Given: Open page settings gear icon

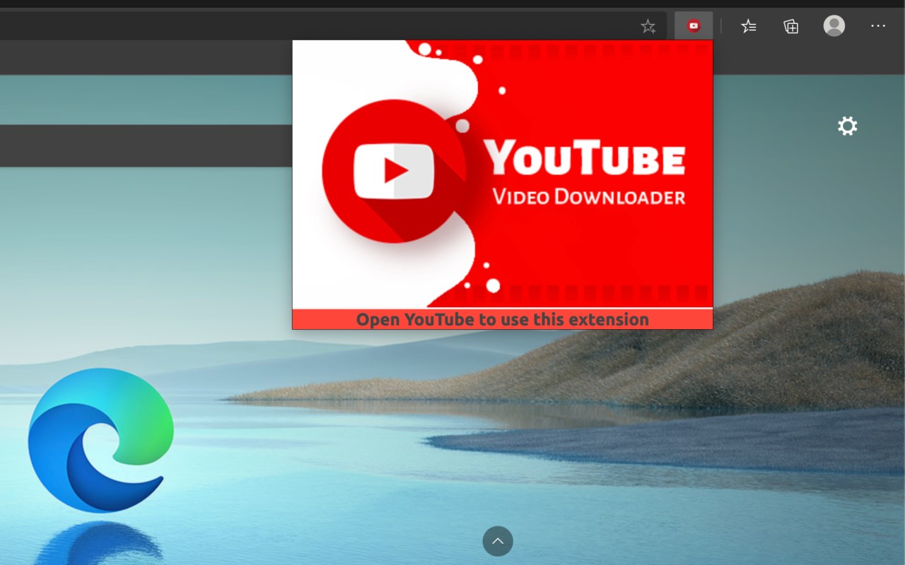Looking at the screenshot, I should coord(847,126).
